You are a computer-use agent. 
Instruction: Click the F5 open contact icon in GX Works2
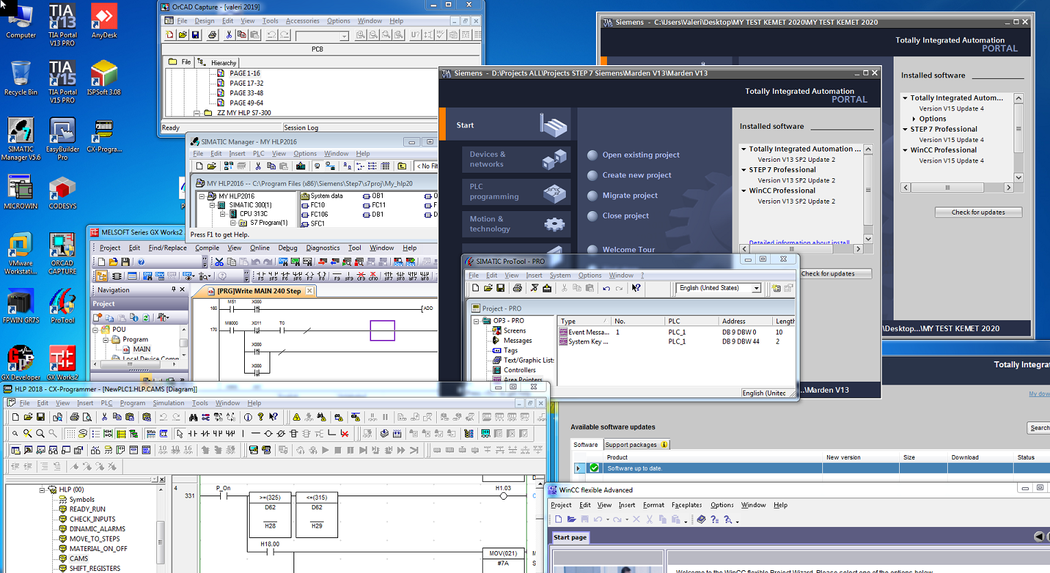pos(261,276)
